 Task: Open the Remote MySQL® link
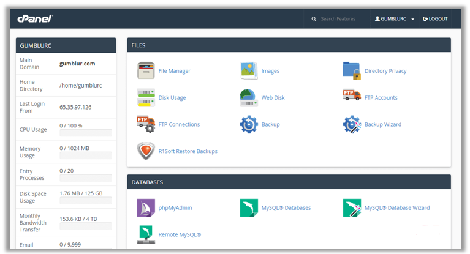click(x=180, y=234)
